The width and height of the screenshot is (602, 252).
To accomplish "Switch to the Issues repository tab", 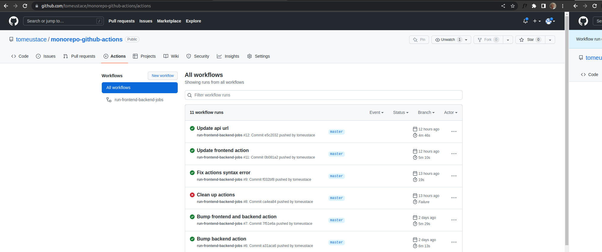I will point(46,56).
